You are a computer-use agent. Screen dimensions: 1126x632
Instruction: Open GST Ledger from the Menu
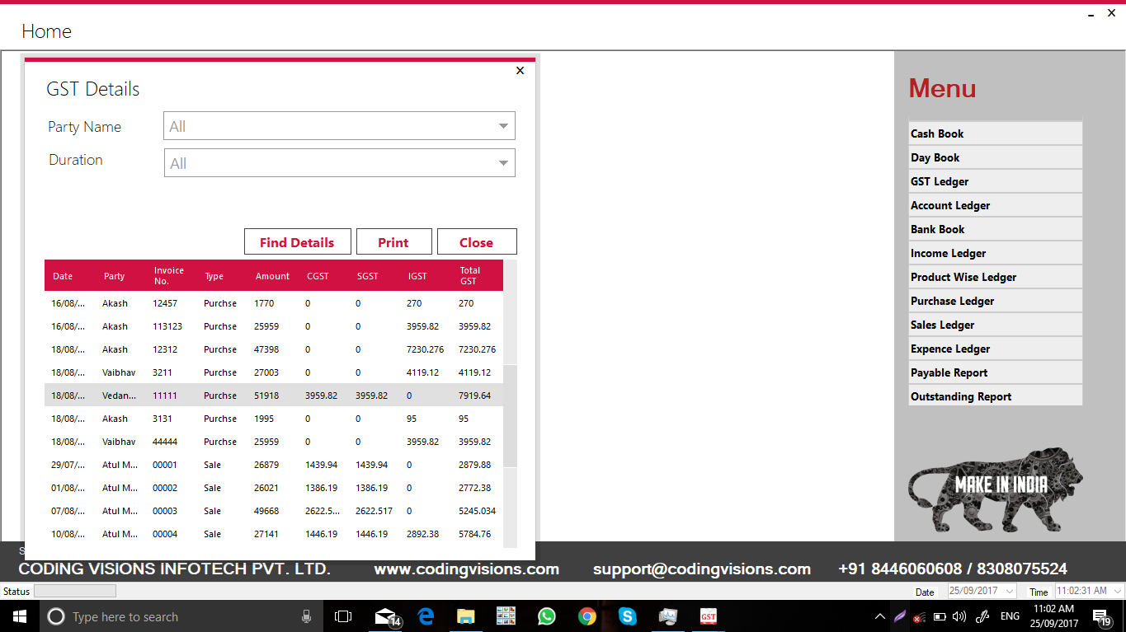point(940,180)
